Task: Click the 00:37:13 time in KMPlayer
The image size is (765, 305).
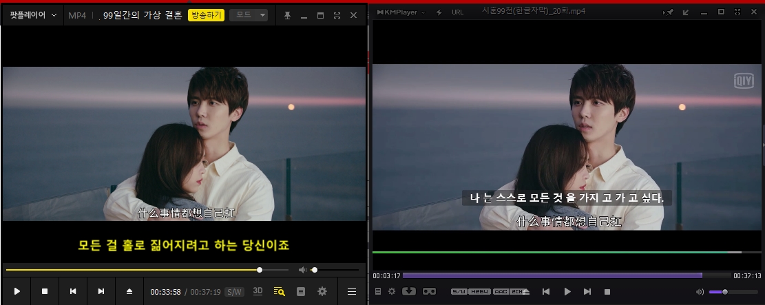Action: click(747, 276)
